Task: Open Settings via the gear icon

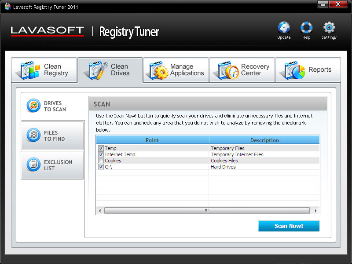Action: click(x=329, y=27)
